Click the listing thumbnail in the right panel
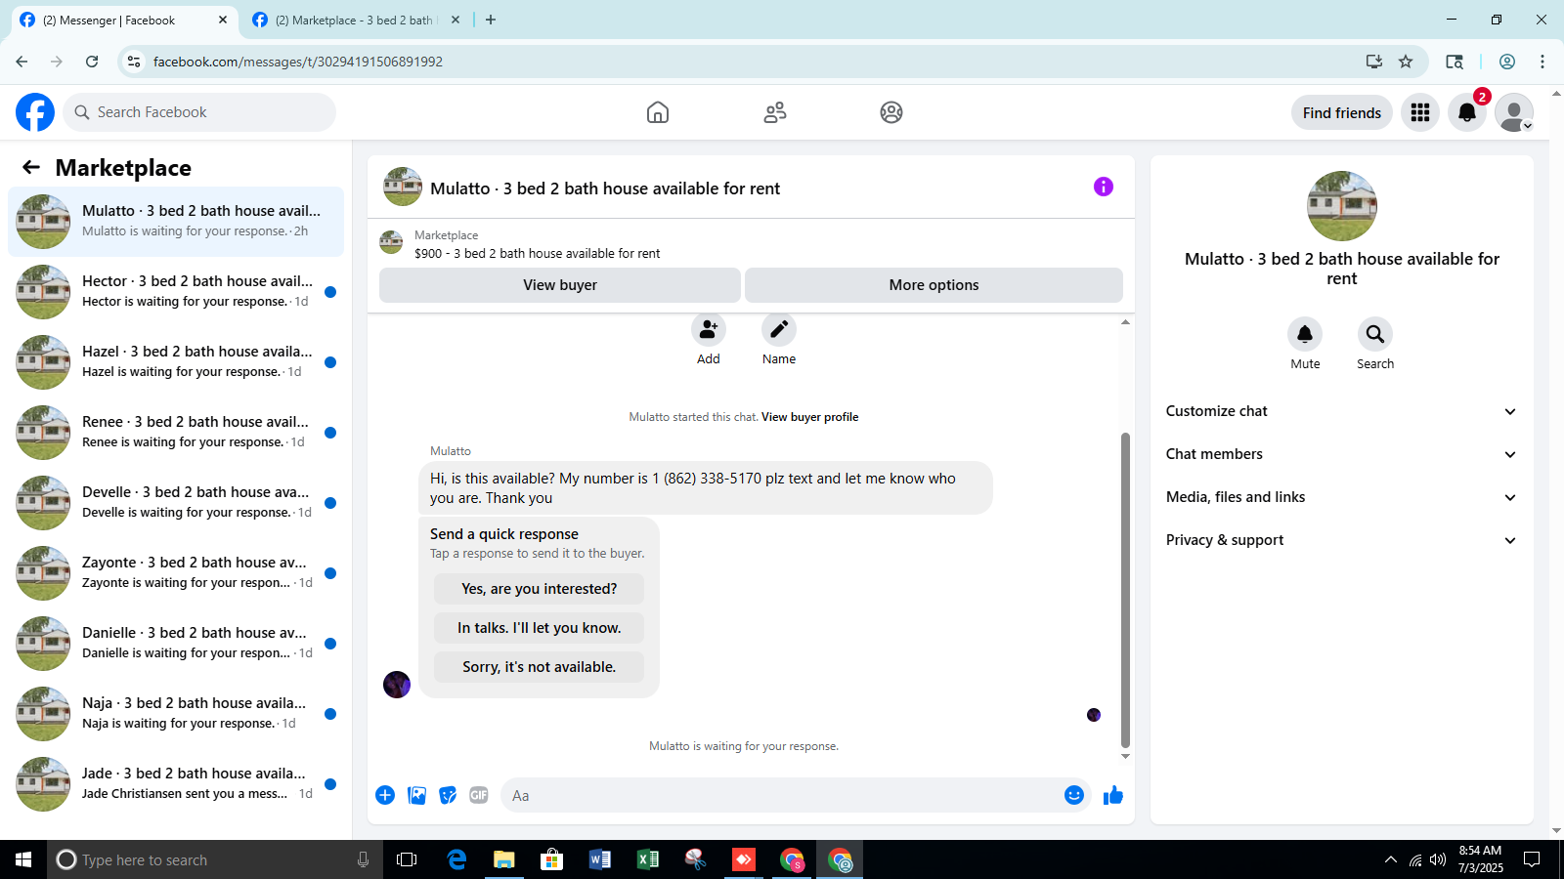The height and width of the screenshot is (879, 1564). 1342,206
